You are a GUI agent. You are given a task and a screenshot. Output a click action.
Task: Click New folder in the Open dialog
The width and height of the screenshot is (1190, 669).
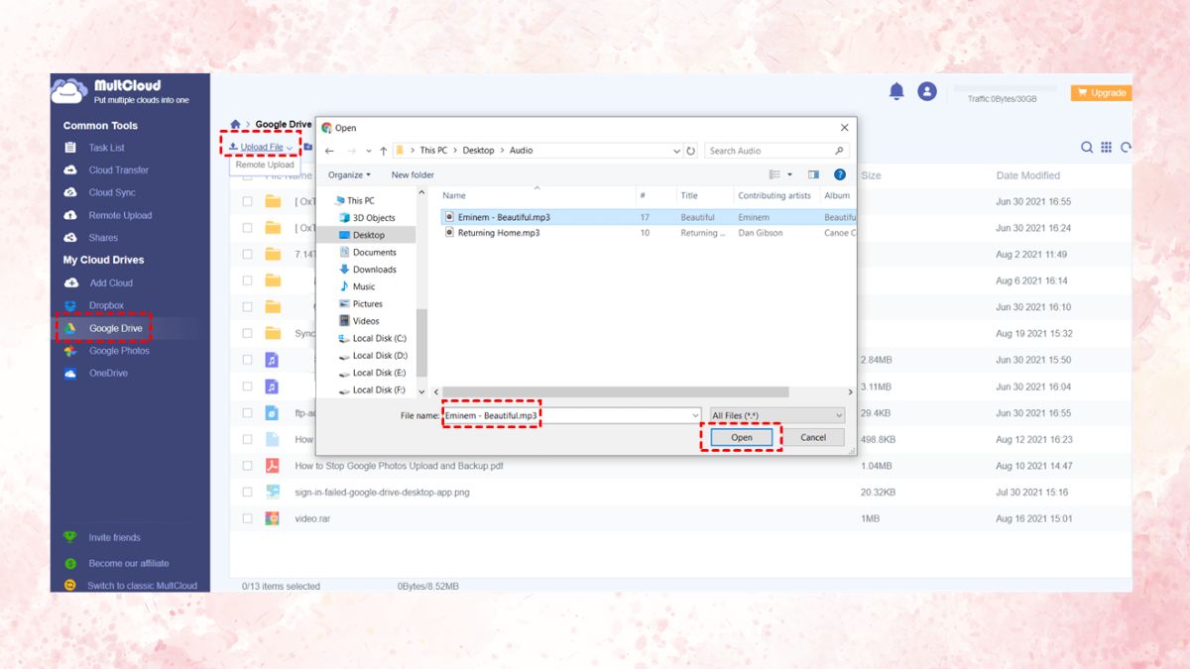tap(413, 174)
